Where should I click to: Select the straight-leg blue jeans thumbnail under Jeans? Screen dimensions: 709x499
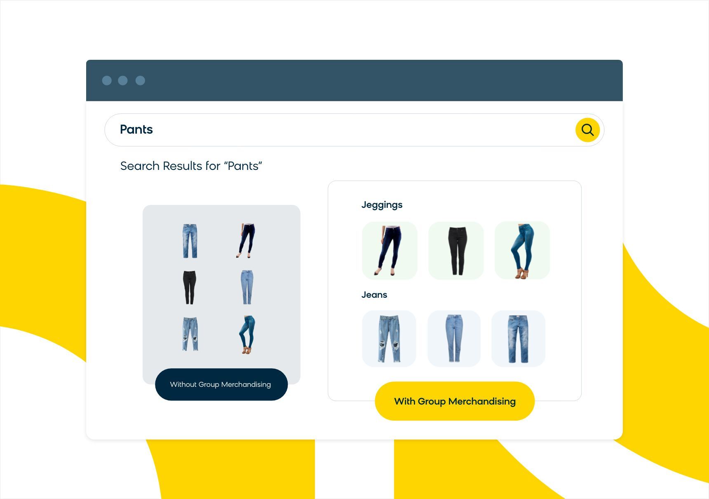(519, 339)
